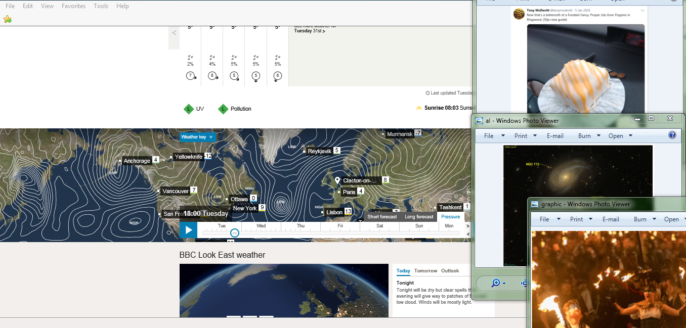686x328 pixels.
Task: Open Print menu in 'al' Photo Viewer
Action: pyautogui.click(x=521, y=135)
